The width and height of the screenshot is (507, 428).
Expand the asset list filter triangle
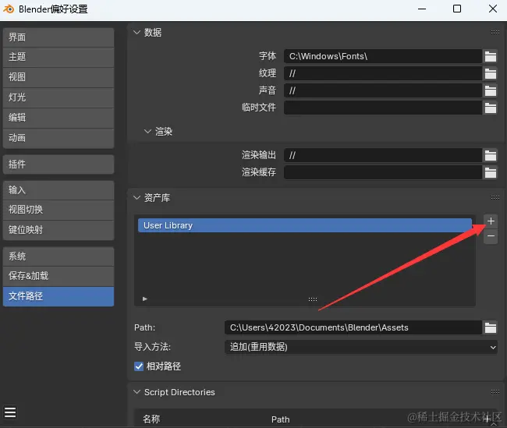(x=145, y=299)
